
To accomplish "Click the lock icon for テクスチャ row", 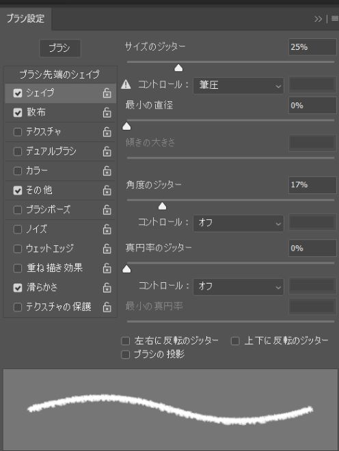I will (x=107, y=132).
